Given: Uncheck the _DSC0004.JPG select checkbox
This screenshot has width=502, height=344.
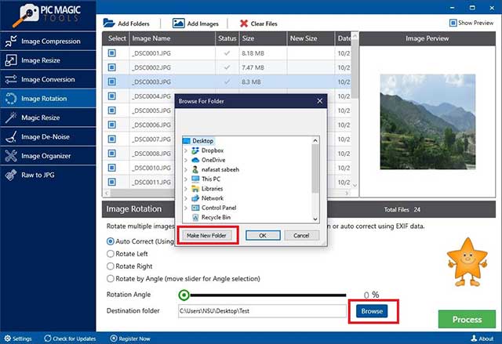Looking at the screenshot, I should coord(111,96).
